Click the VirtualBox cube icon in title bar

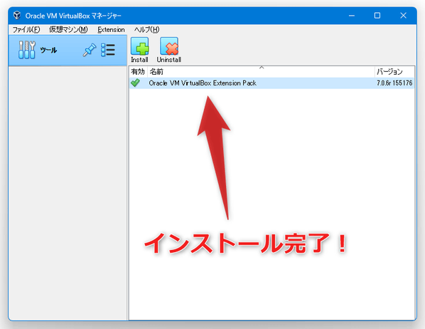point(17,15)
